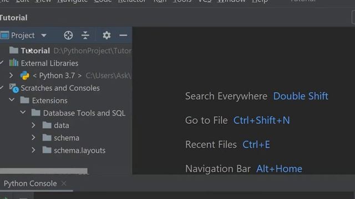Expand the Python 3.7 node
355x199 pixels.
[x=11, y=75]
